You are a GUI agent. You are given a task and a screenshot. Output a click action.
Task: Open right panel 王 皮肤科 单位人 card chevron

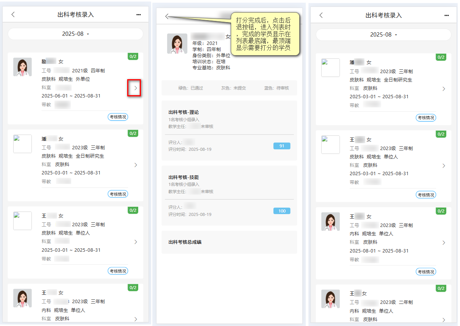444,166
